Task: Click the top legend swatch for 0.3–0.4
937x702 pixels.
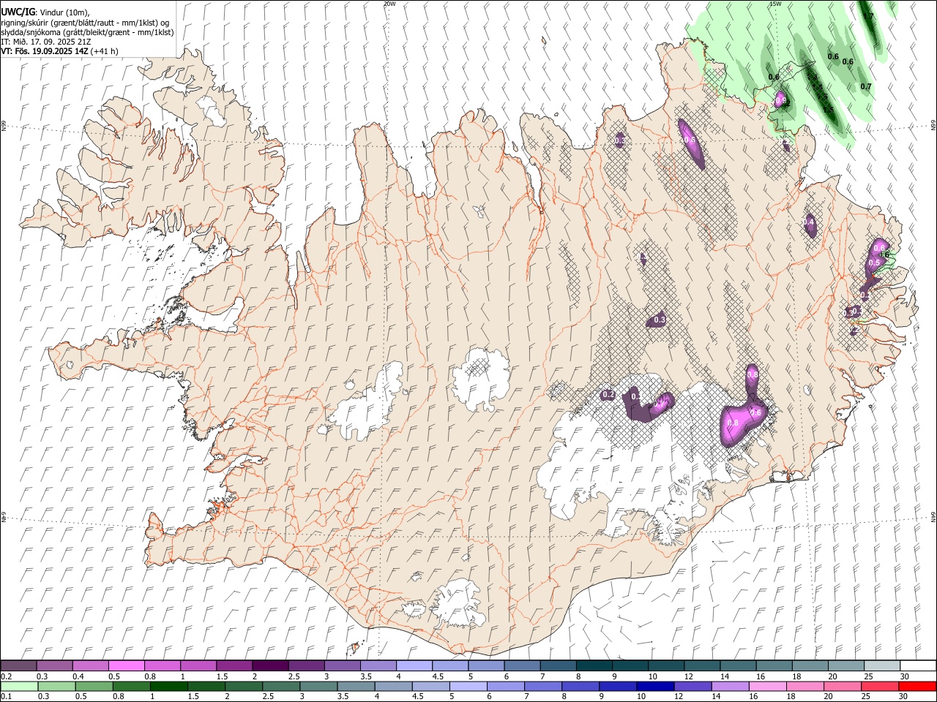Action: coord(55,665)
